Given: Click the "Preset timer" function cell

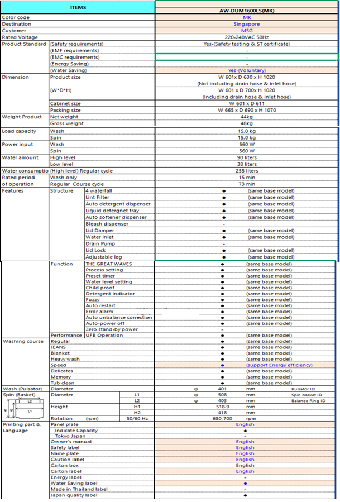Looking at the screenshot, I should pos(119,276).
